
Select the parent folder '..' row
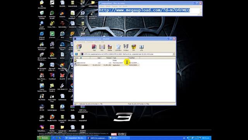[x=107, y=61]
